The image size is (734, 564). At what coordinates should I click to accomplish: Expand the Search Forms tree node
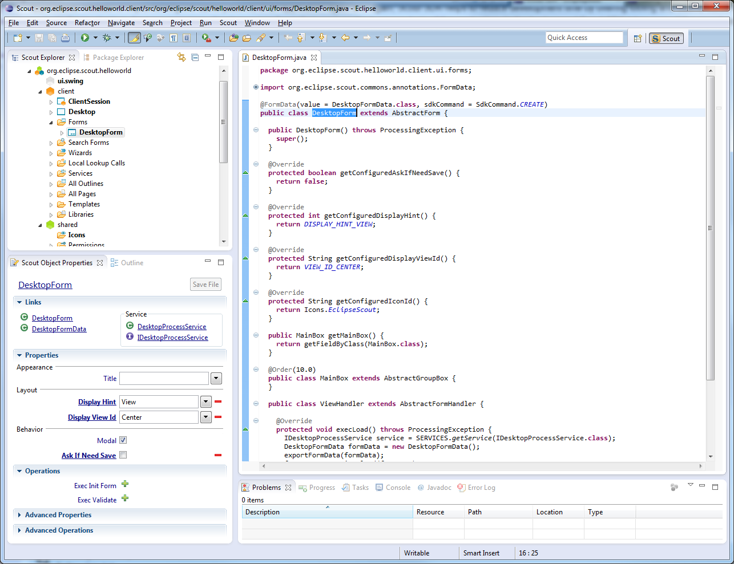(x=51, y=143)
